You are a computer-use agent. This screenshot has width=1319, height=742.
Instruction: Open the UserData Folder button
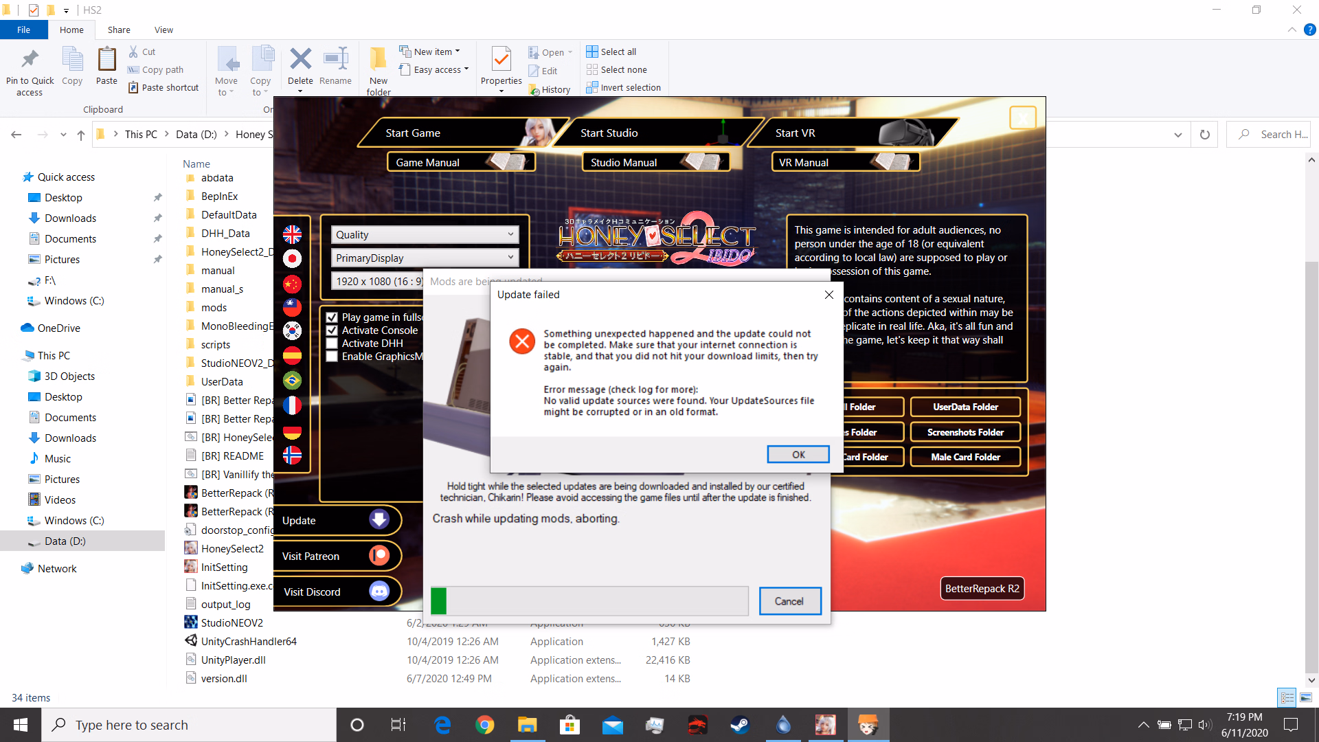click(x=965, y=407)
